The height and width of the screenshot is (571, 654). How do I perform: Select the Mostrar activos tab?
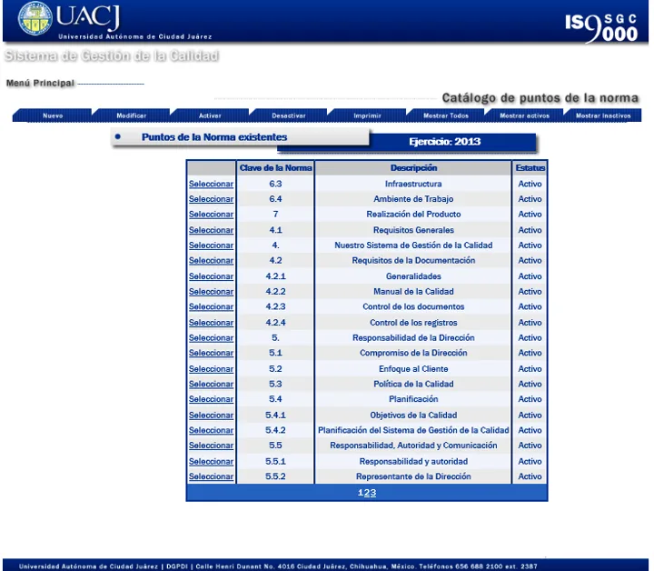(x=524, y=115)
